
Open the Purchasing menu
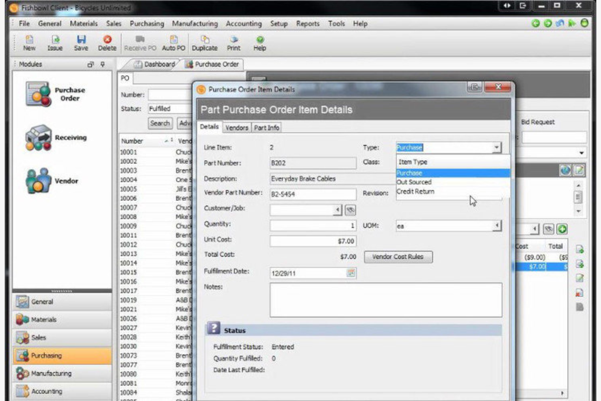click(147, 24)
